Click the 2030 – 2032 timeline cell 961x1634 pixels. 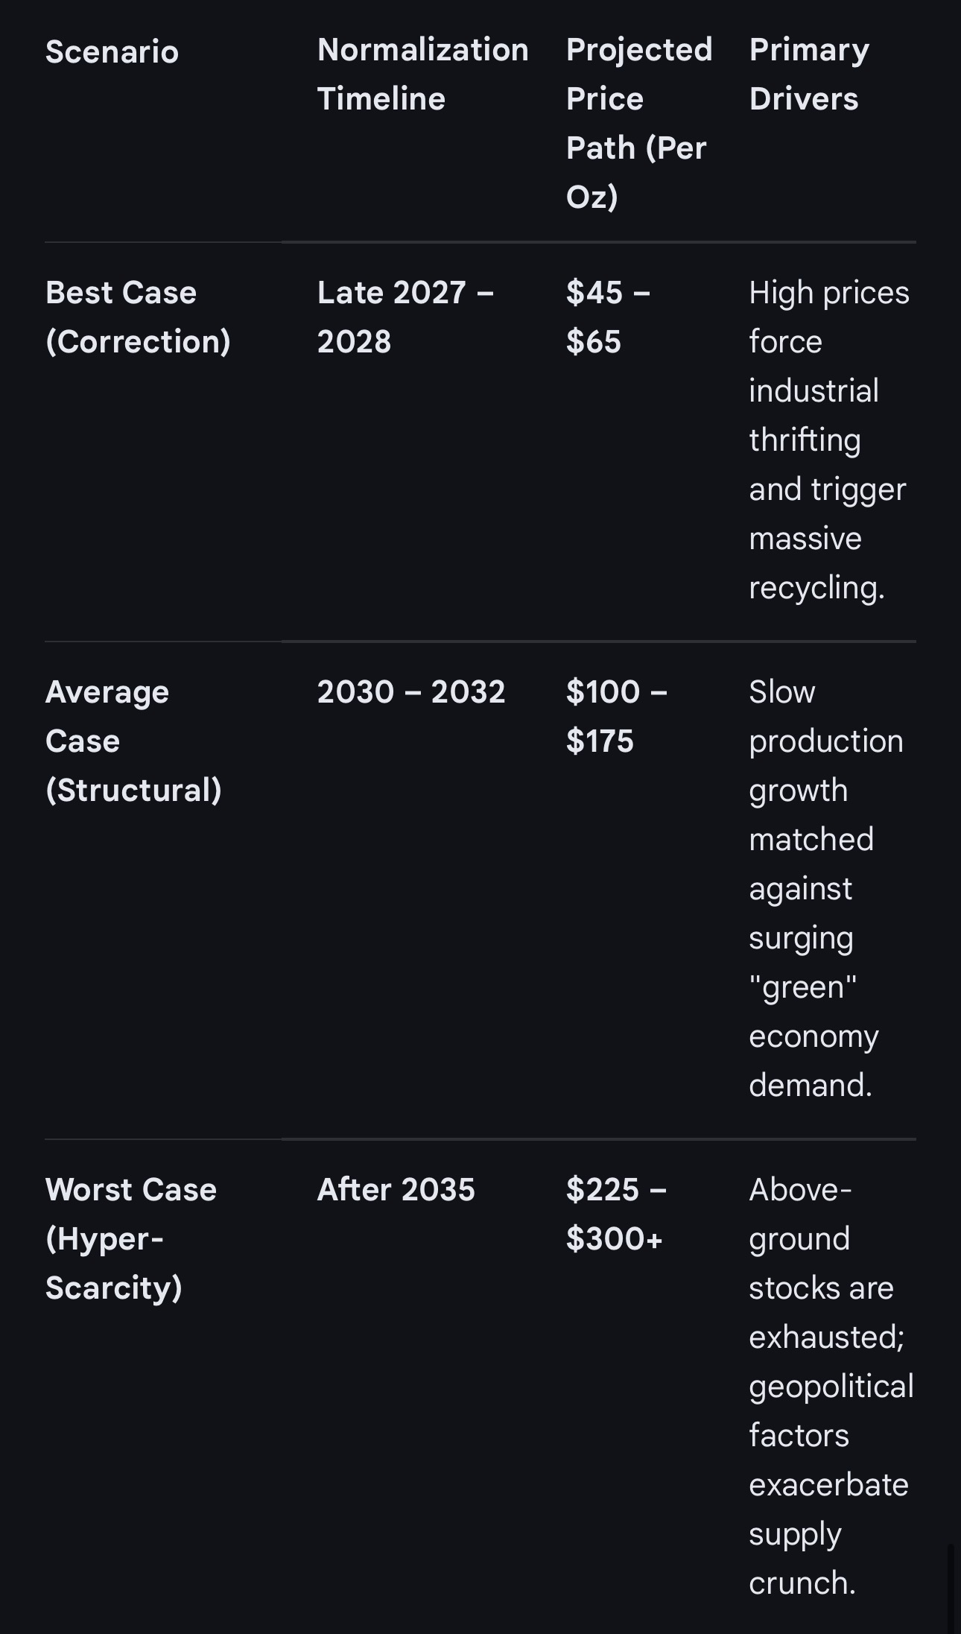tap(410, 692)
